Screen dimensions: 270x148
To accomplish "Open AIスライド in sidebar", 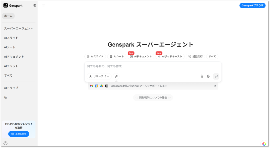I will 11,38.
